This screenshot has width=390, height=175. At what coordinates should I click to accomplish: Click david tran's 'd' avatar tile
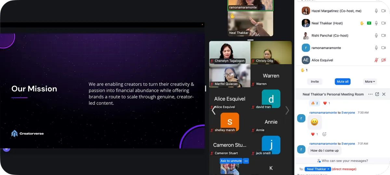(271, 99)
